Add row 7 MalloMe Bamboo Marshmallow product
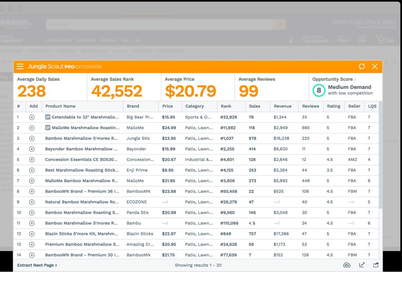Image resolution: width=402 pixels, height=281 pixels. tap(32, 181)
